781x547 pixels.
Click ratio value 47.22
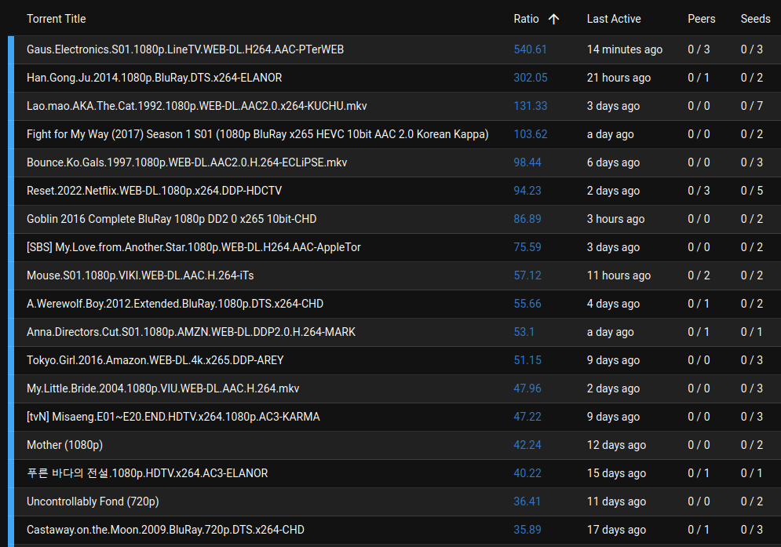pos(527,417)
